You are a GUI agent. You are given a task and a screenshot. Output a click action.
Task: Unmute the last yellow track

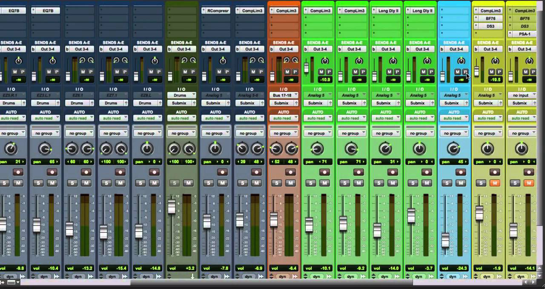(x=529, y=183)
